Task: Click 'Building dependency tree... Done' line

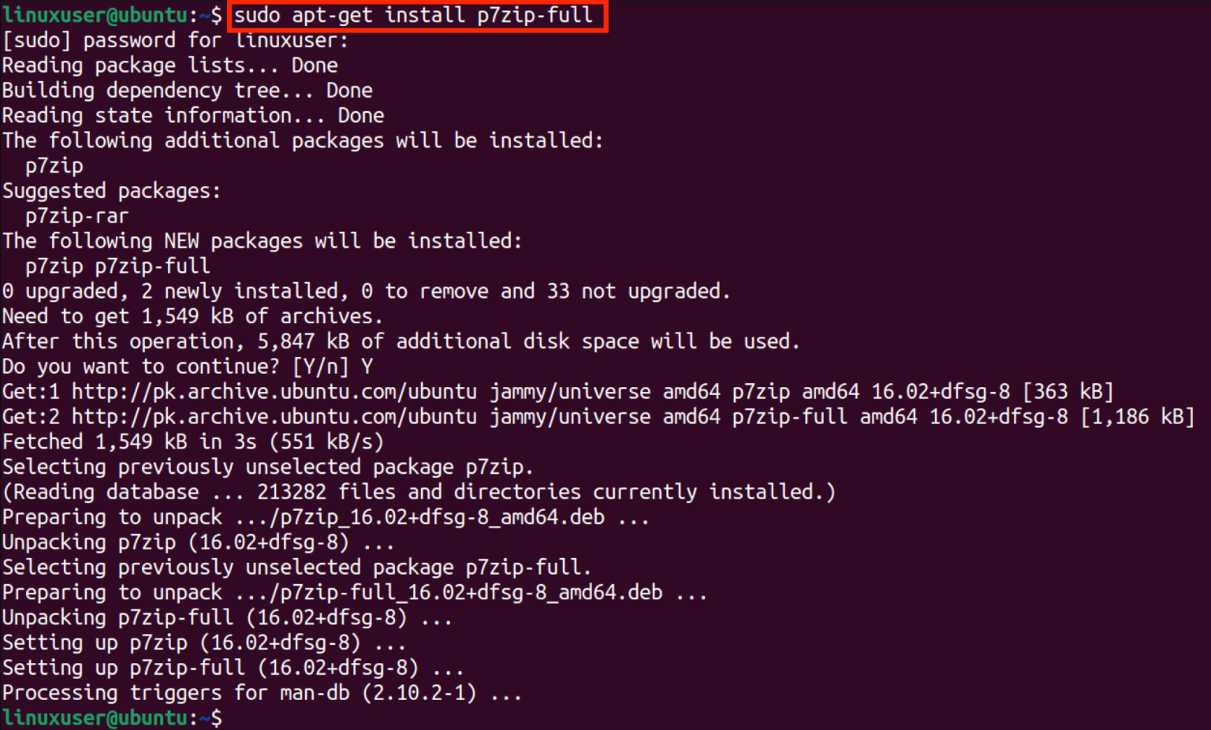Action: click(x=188, y=91)
